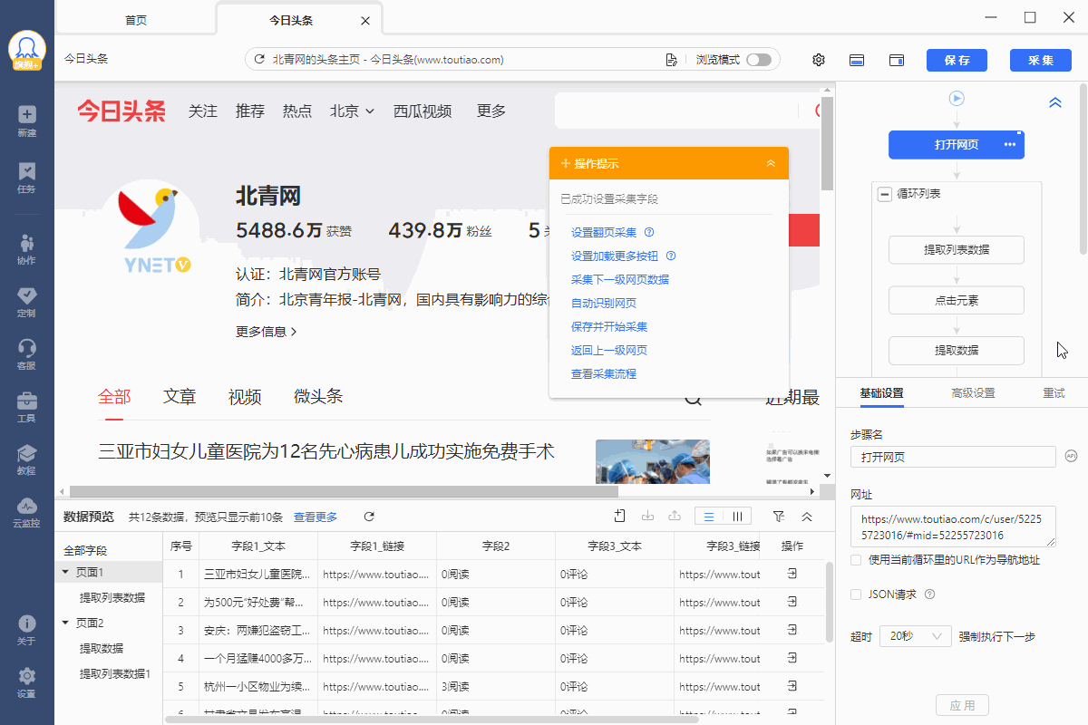Viewport: 1088px width, 725px height.
Task: Check the JSON请求 checkbox
Action: point(856,594)
